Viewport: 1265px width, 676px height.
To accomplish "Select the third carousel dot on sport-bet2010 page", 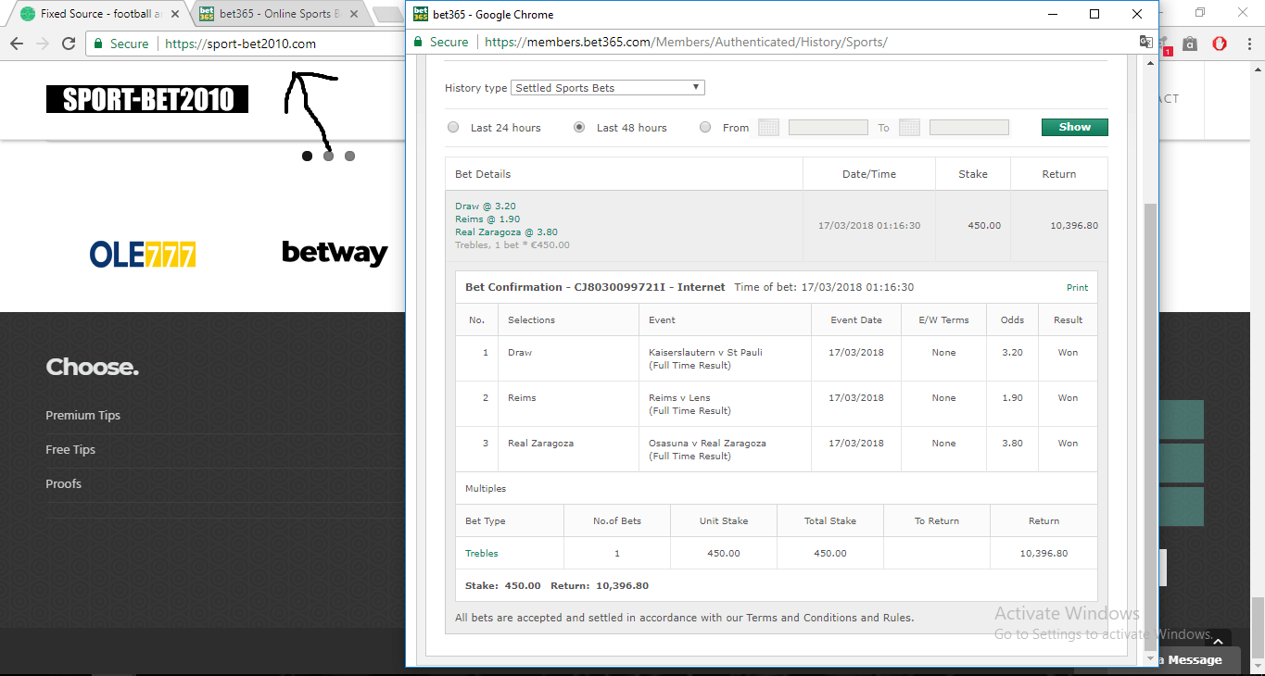I will pyautogui.click(x=349, y=156).
